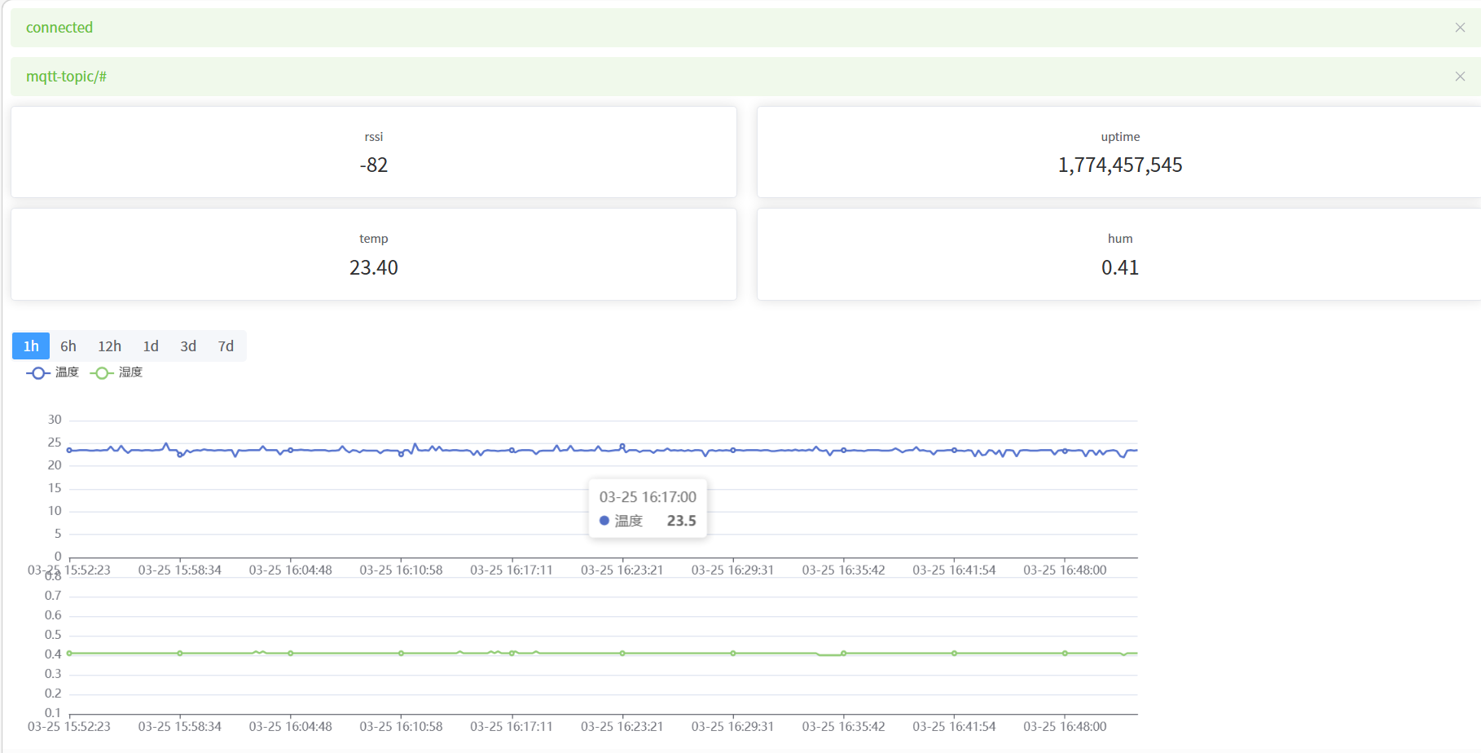Click humidity data marker near 16:48:00
The image size is (1481, 753).
[1065, 654]
